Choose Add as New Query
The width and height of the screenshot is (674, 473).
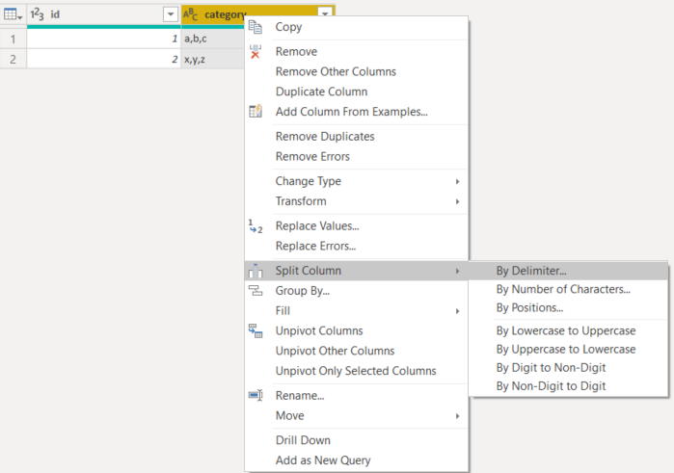pos(357,460)
